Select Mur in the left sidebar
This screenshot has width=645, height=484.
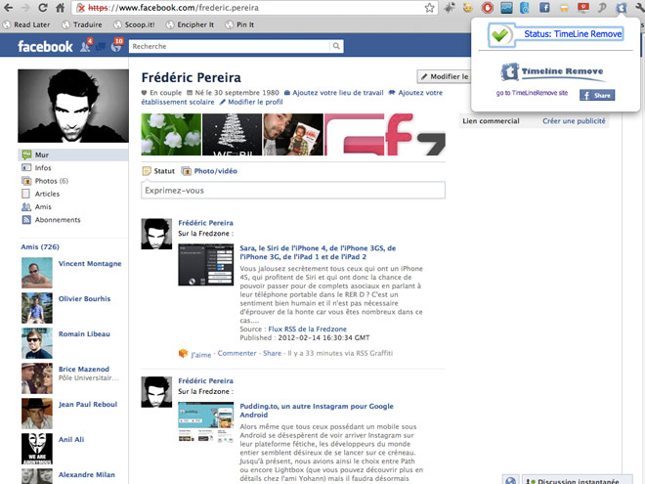73,154
